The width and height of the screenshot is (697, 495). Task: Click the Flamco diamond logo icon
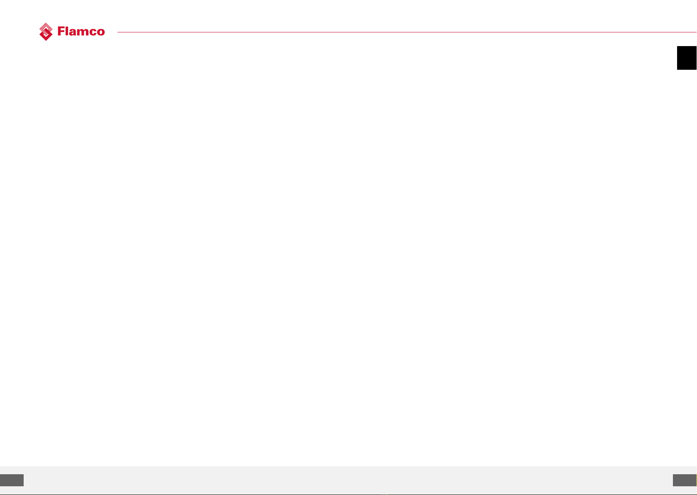tap(46, 32)
